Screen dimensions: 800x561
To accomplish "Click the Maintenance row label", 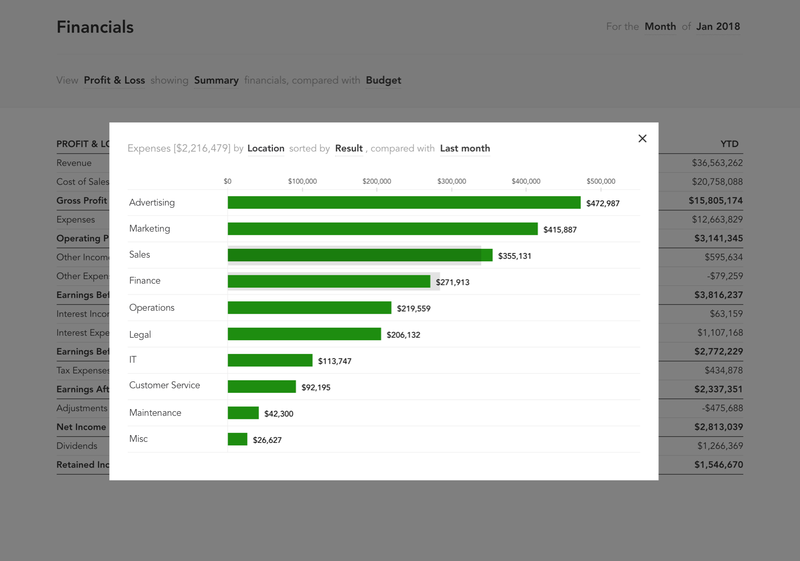I will point(155,413).
